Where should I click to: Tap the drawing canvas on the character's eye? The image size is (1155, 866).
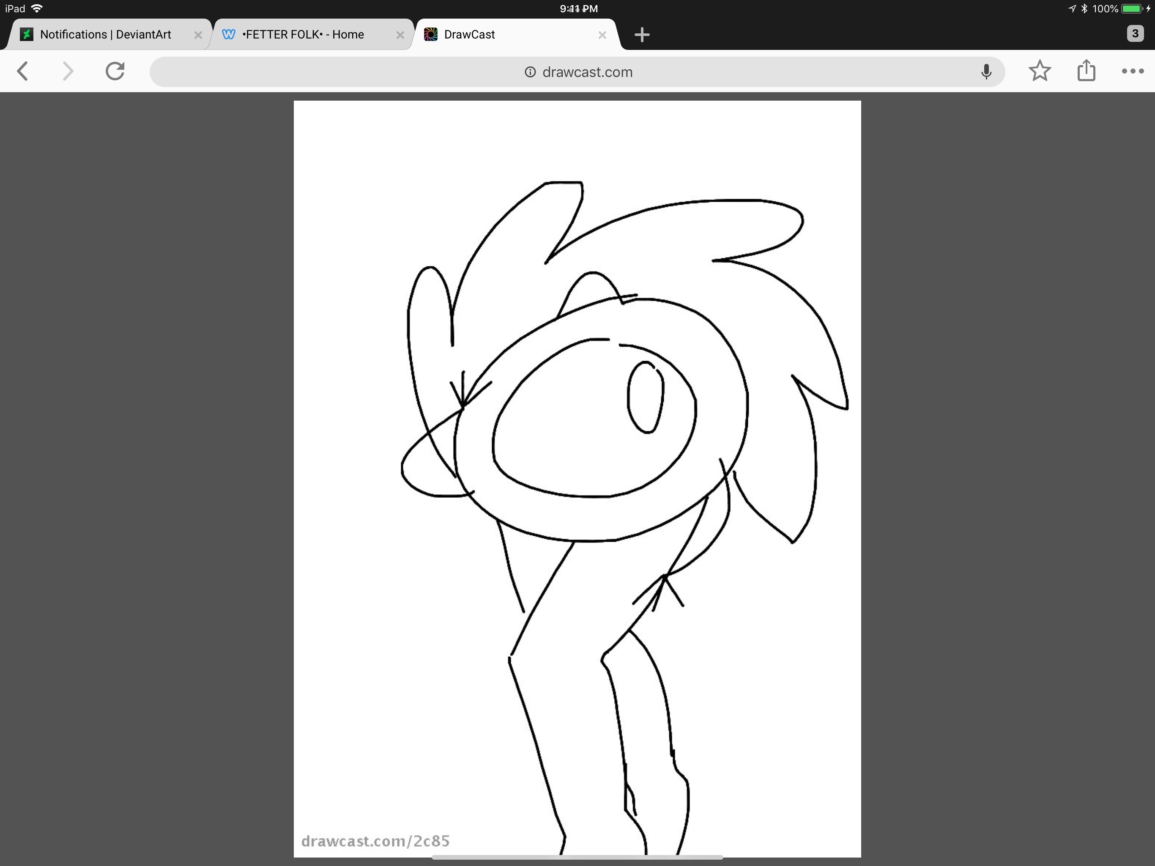pyautogui.click(x=646, y=397)
